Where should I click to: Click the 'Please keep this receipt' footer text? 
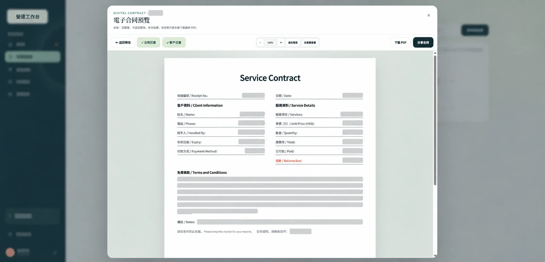228,232
